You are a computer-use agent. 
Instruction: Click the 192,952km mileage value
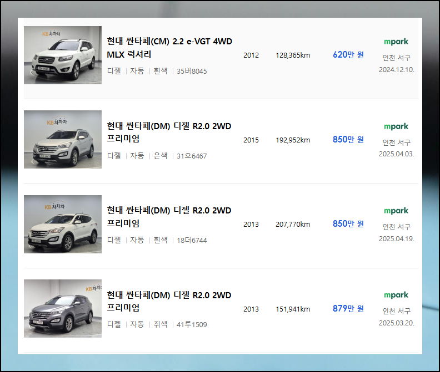pyautogui.click(x=293, y=140)
